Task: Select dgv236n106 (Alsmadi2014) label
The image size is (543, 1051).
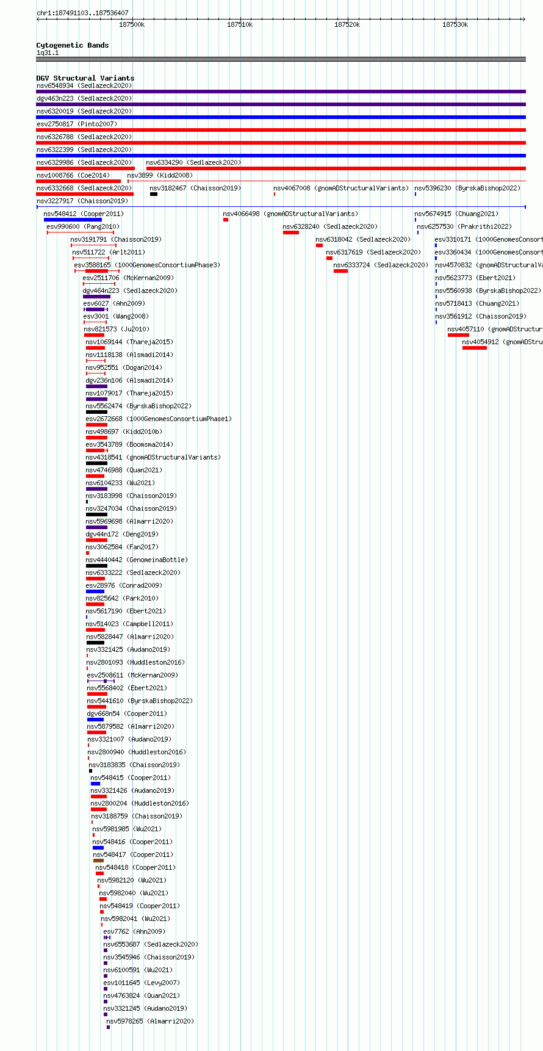Action: click(130, 380)
